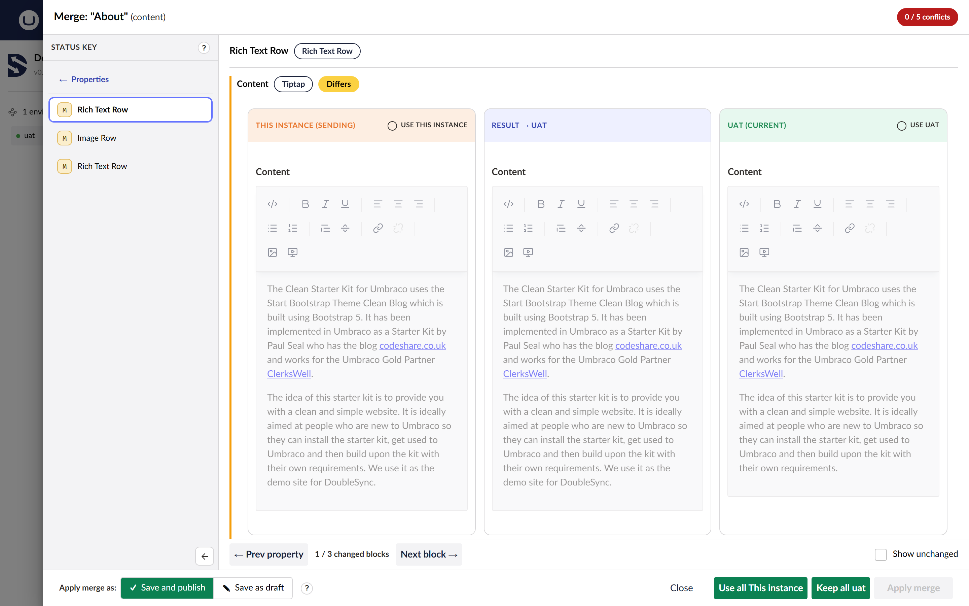Viewport: 969px width, 606px height.
Task: Embed media in Result UAT editor
Action: (x=528, y=252)
